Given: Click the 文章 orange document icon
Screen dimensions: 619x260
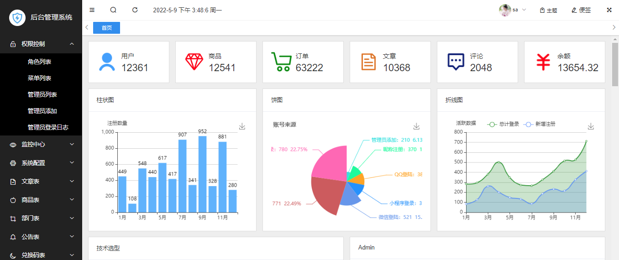Looking at the screenshot, I should 368,62.
